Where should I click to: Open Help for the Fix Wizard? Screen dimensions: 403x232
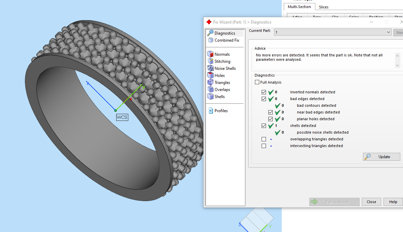(393, 202)
